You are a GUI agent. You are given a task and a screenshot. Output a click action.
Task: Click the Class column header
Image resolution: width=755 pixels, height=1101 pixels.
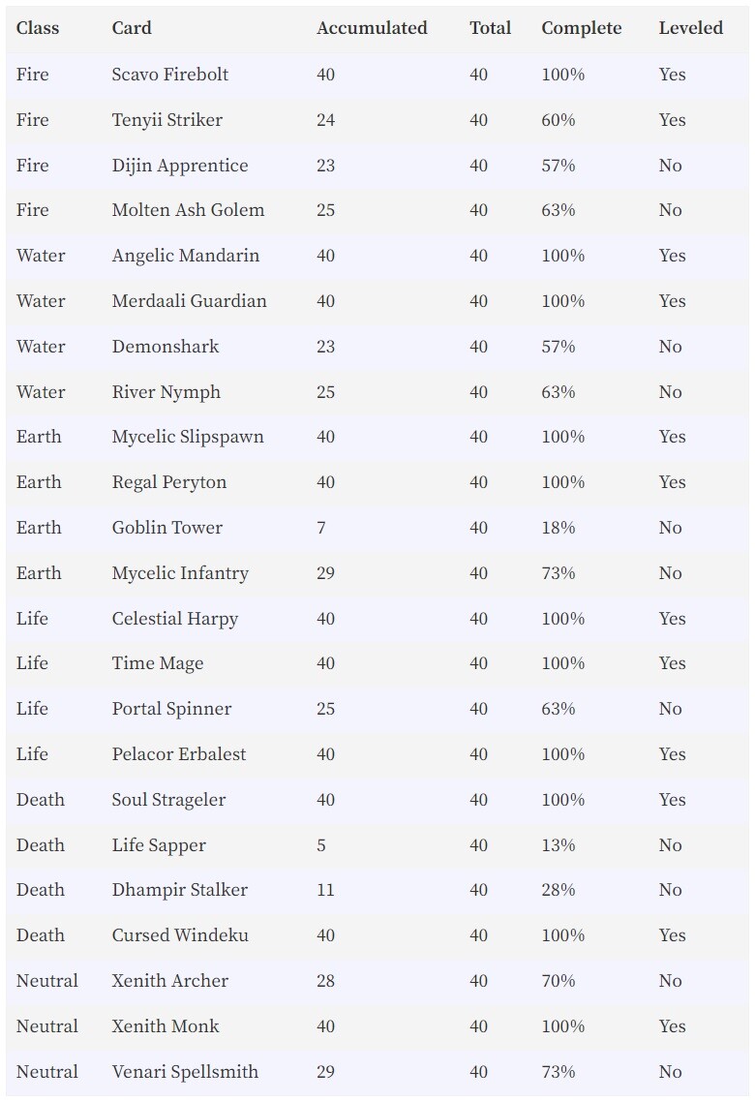(x=38, y=28)
